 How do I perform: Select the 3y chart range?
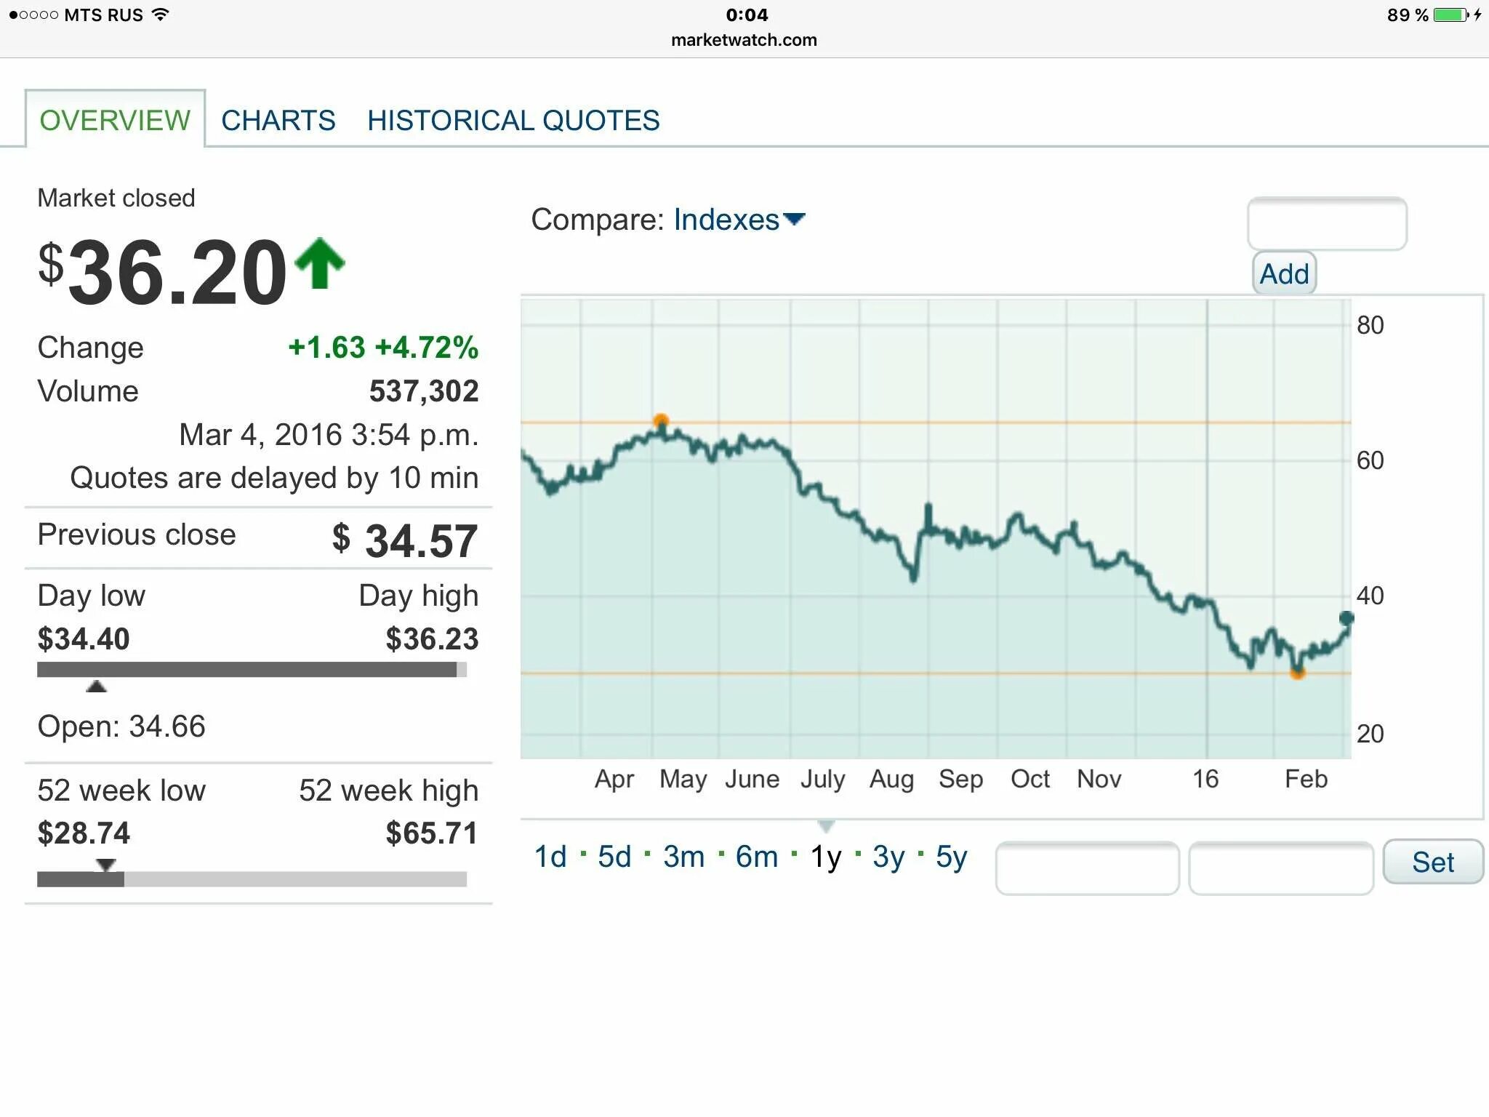tap(888, 858)
